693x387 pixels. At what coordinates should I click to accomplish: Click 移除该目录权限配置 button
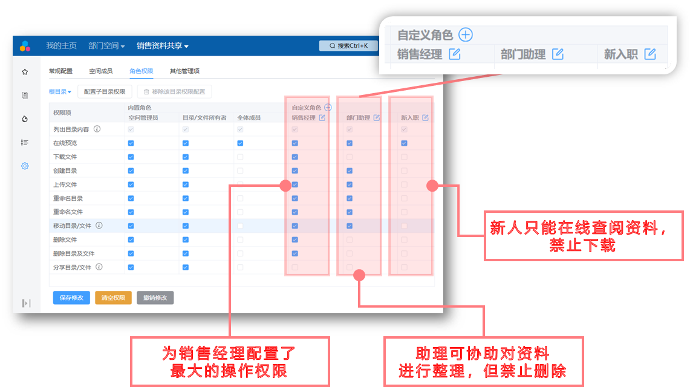(174, 91)
